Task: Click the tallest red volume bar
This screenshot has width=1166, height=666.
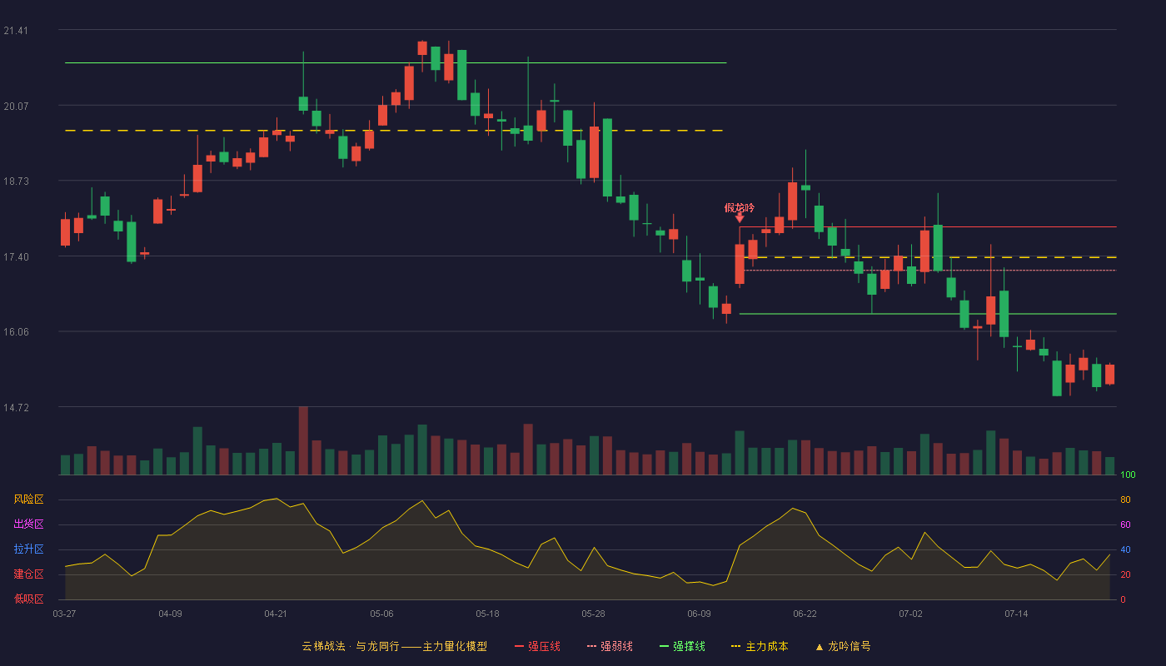Action: [x=303, y=440]
